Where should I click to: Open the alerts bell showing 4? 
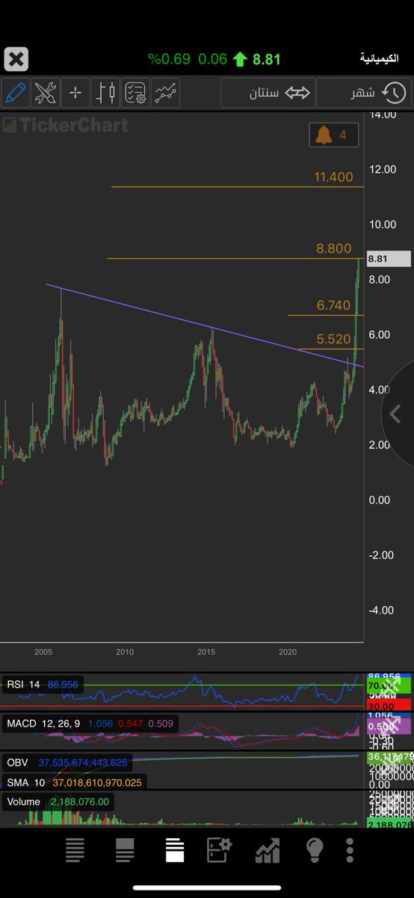333,135
